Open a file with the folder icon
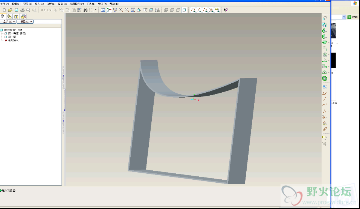The width and height of the screenshot is (360, 209). (10, 10)
